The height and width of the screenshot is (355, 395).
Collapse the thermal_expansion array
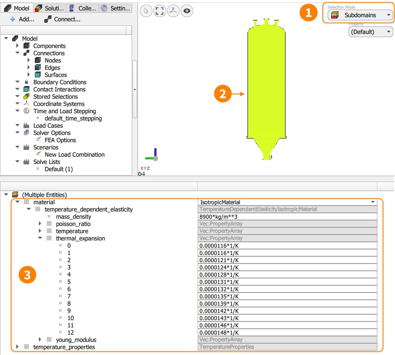pos(40,238)
